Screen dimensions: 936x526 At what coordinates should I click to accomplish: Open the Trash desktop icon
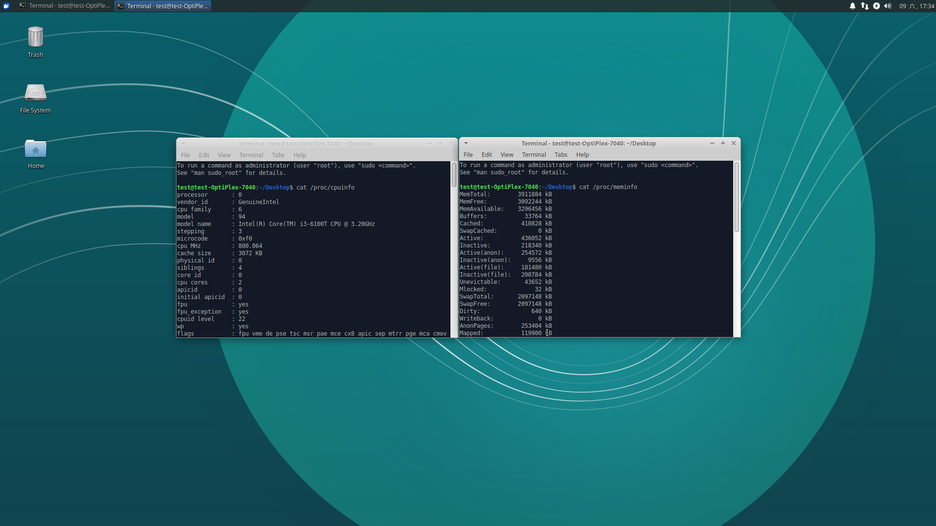click(35, 38)
